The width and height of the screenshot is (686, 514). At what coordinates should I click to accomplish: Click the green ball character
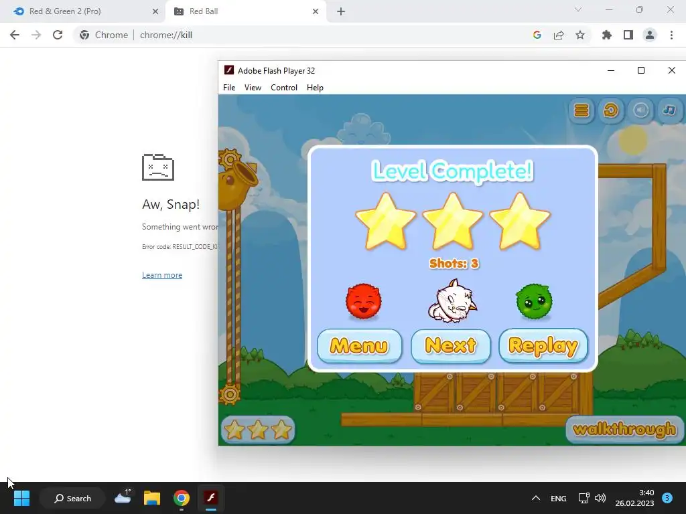point(534,301)
